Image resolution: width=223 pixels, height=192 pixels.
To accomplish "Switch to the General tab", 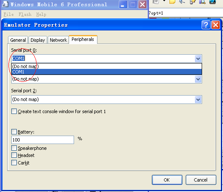I will (x=18, y=40).
